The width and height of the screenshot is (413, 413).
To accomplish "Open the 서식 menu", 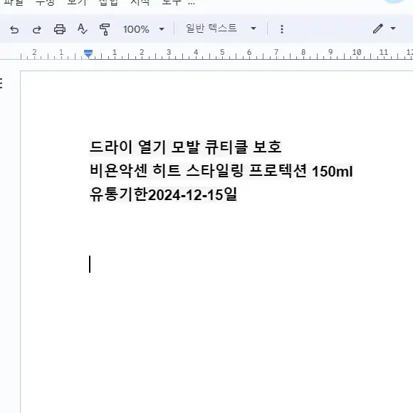I will click(140, 3).
